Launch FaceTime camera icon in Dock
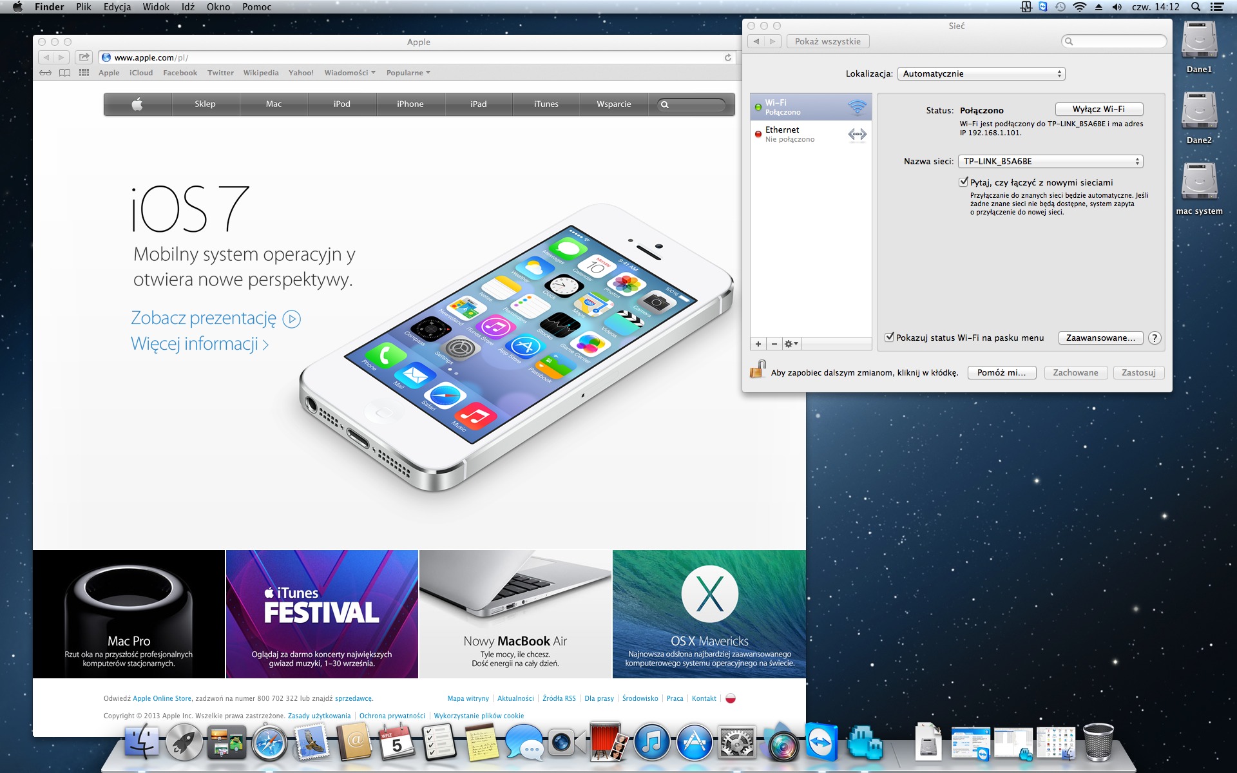 [567, 743]
